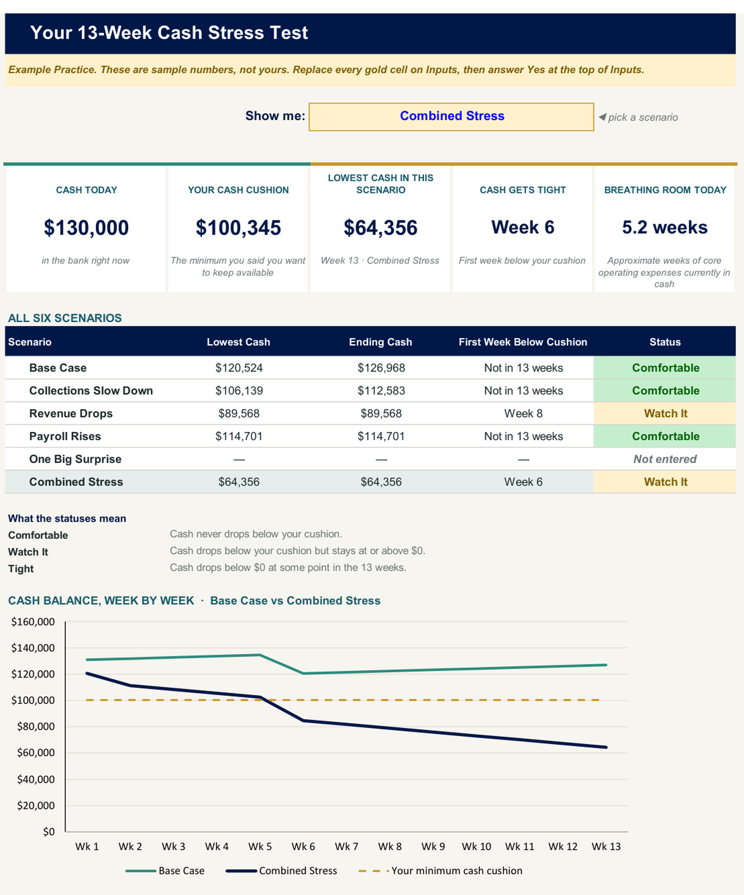Click the Revenue Drops Watch It status
This screenshot has width=744, height=895.
tap(665, 413)
